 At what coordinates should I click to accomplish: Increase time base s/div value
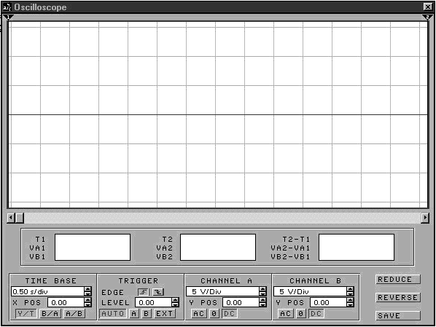coord(88,289)
